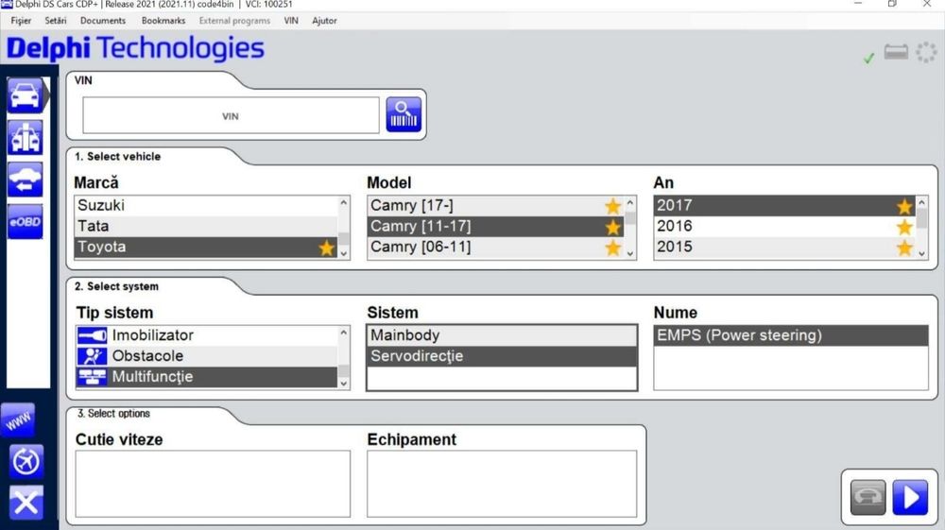The image size is (945, 530).
Task: Click the VIN input field
Action: (231, 115)
